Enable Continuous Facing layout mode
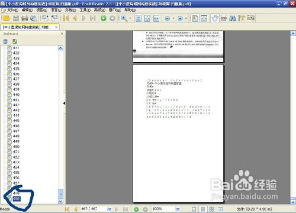Screen dimensions: 296x213 coord(220,209)
